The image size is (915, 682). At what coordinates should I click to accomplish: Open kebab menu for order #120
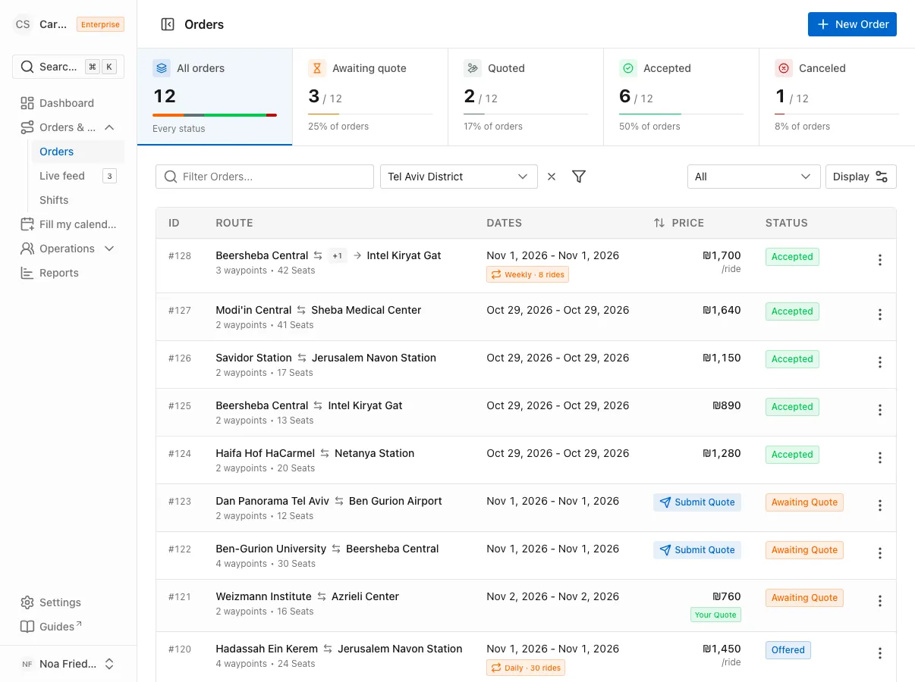tap(880, 653)
